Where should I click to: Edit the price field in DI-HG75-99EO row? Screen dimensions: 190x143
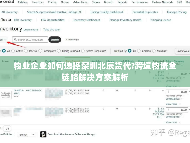tap(177, 91)
